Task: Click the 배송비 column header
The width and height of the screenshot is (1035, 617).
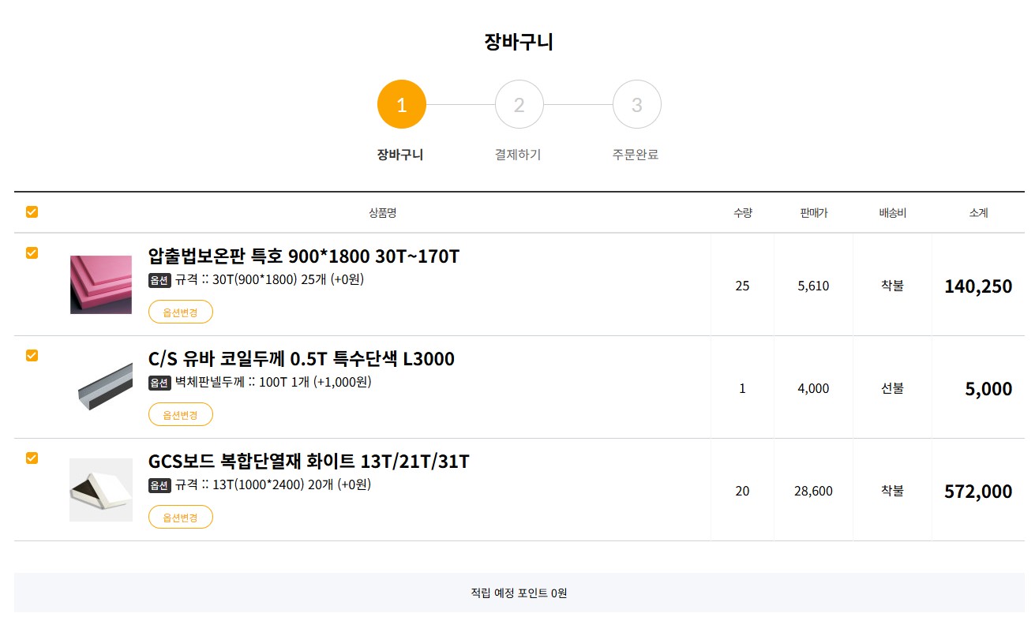Action: tap(893, 213)
